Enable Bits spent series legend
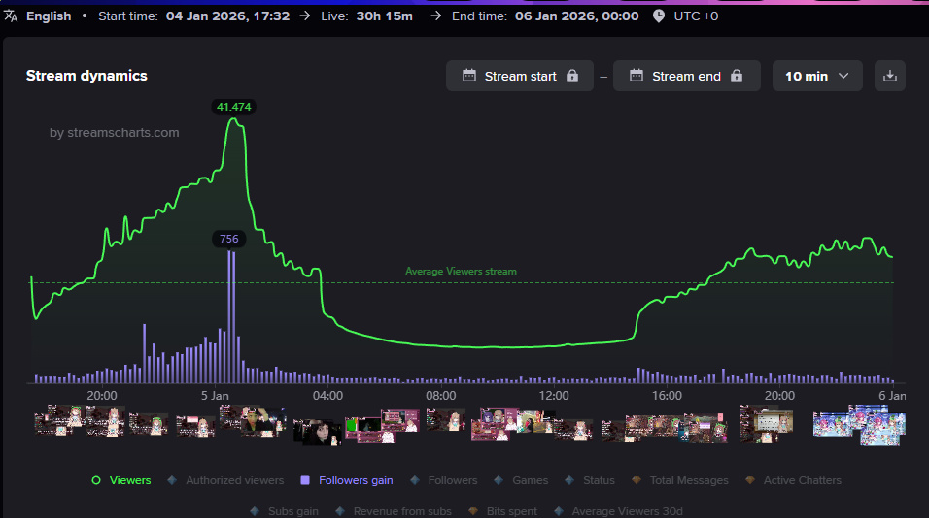929x518 pixels. click(503, 511)
